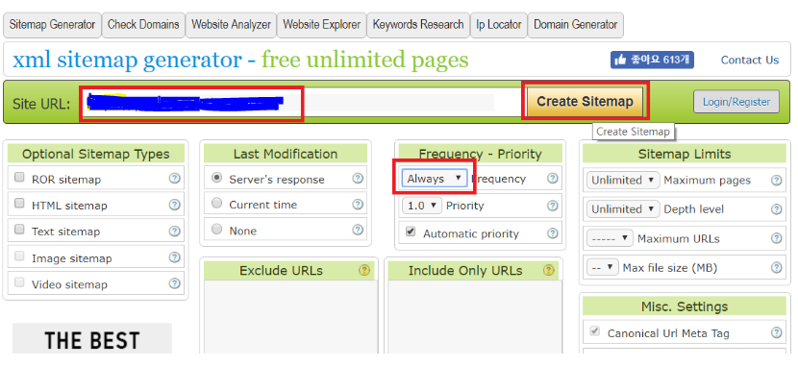This screenshot has height=366, width=798.
Task: Click the Login/Register button
Action: click(x=736, y=102)
